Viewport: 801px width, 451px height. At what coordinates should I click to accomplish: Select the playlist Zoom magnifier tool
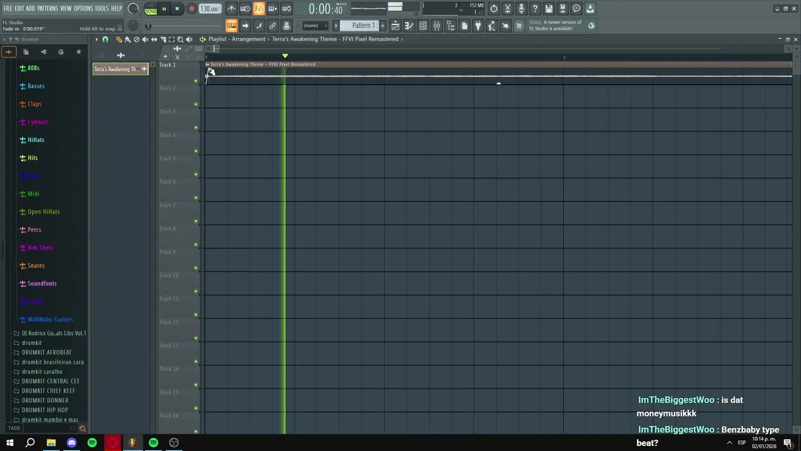[x=180, y=39]
